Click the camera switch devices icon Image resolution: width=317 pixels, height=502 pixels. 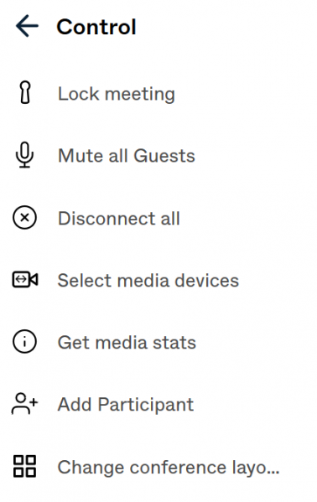tap(25, 279)
